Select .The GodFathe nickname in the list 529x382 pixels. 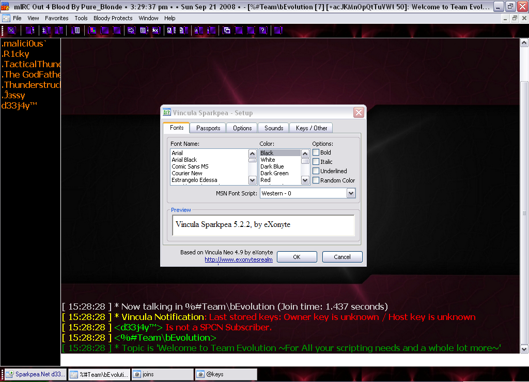coord(30,74)
